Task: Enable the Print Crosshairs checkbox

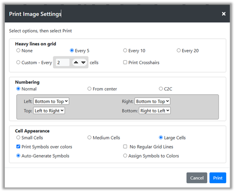Action: [125, 62]
